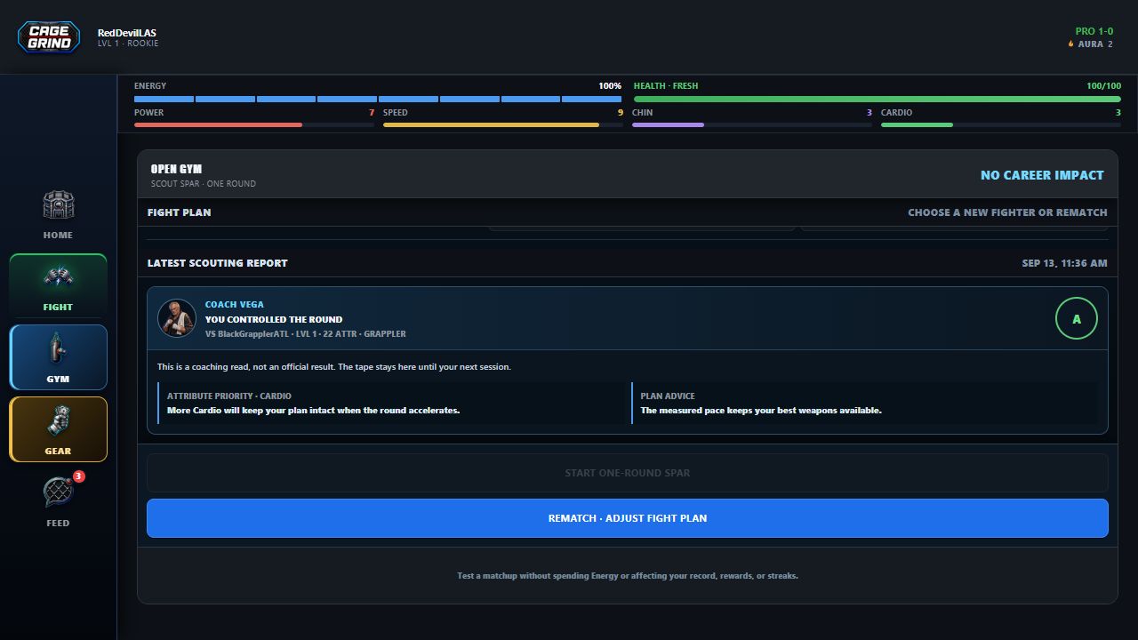1138x640 pixels.
Task: Click the LATEST SCOUTING REPORT heading
Action: tap(218, 263)
